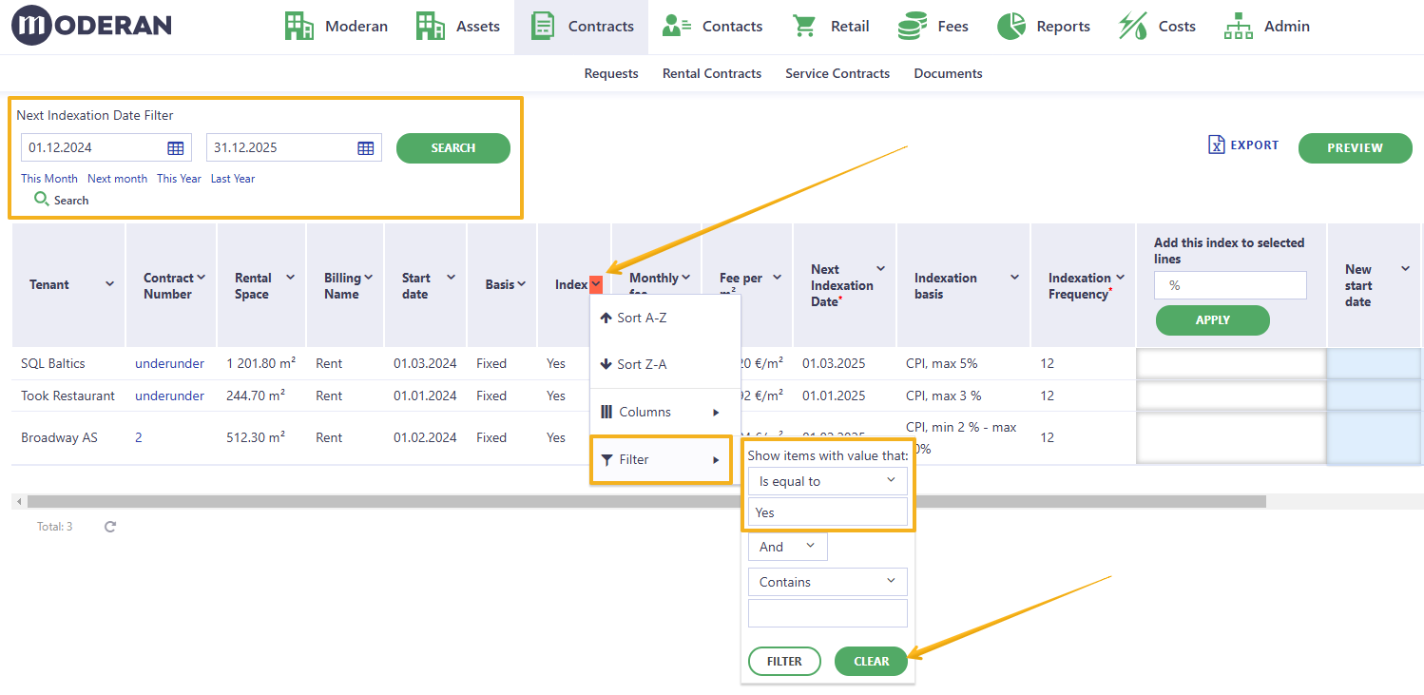Go to Service Contracts sub-tab
The height and width of the screenshot is (695, 1424).
(837, 73)
